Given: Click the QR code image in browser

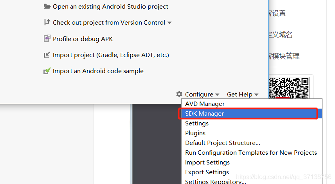Looking at the screenshot, I should point(289,88).
